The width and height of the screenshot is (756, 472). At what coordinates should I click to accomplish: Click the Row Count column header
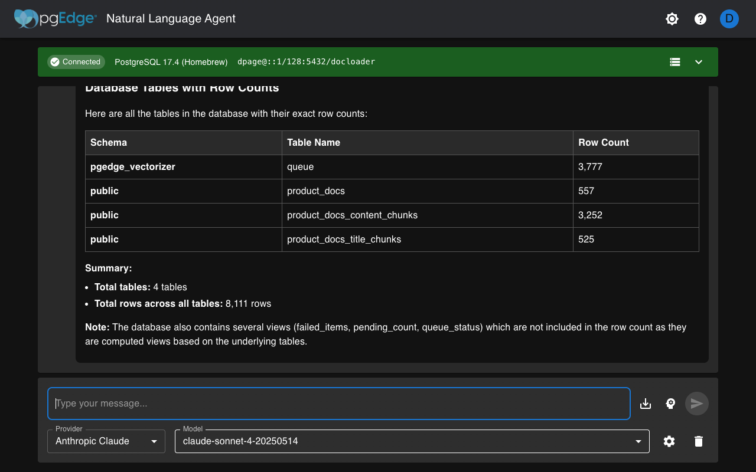(603, 143)
